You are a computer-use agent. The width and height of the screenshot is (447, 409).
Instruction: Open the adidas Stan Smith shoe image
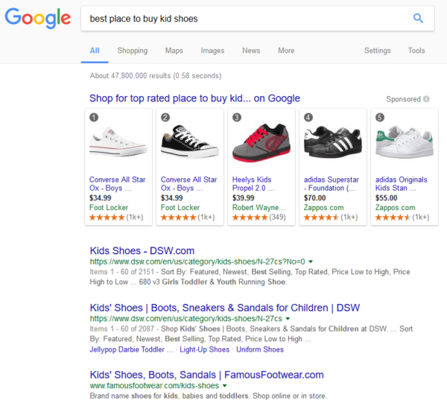[405, 142]
